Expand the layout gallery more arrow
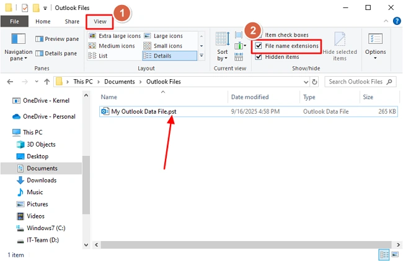The width and height of the screenshot is (403, 261). pos(201,56)
